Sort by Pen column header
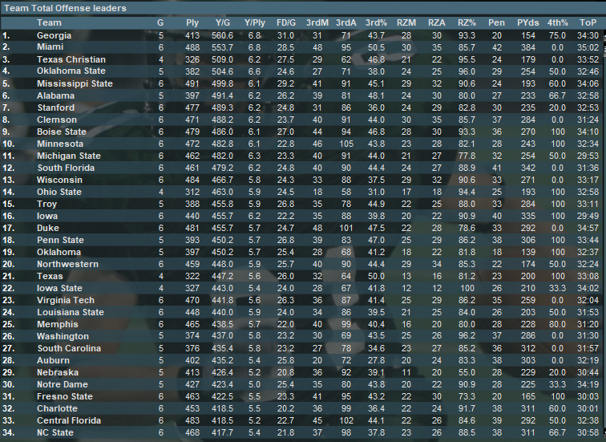Viewport: 606px width, 442px height. tap(497, 22)
